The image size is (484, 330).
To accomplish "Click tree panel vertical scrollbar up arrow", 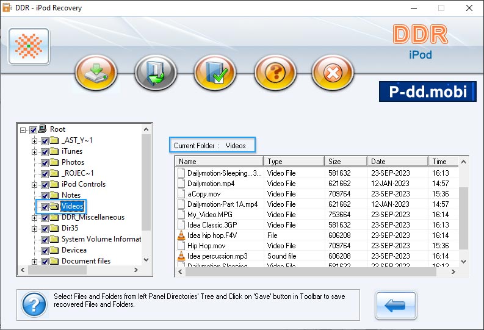I will 146,129.
